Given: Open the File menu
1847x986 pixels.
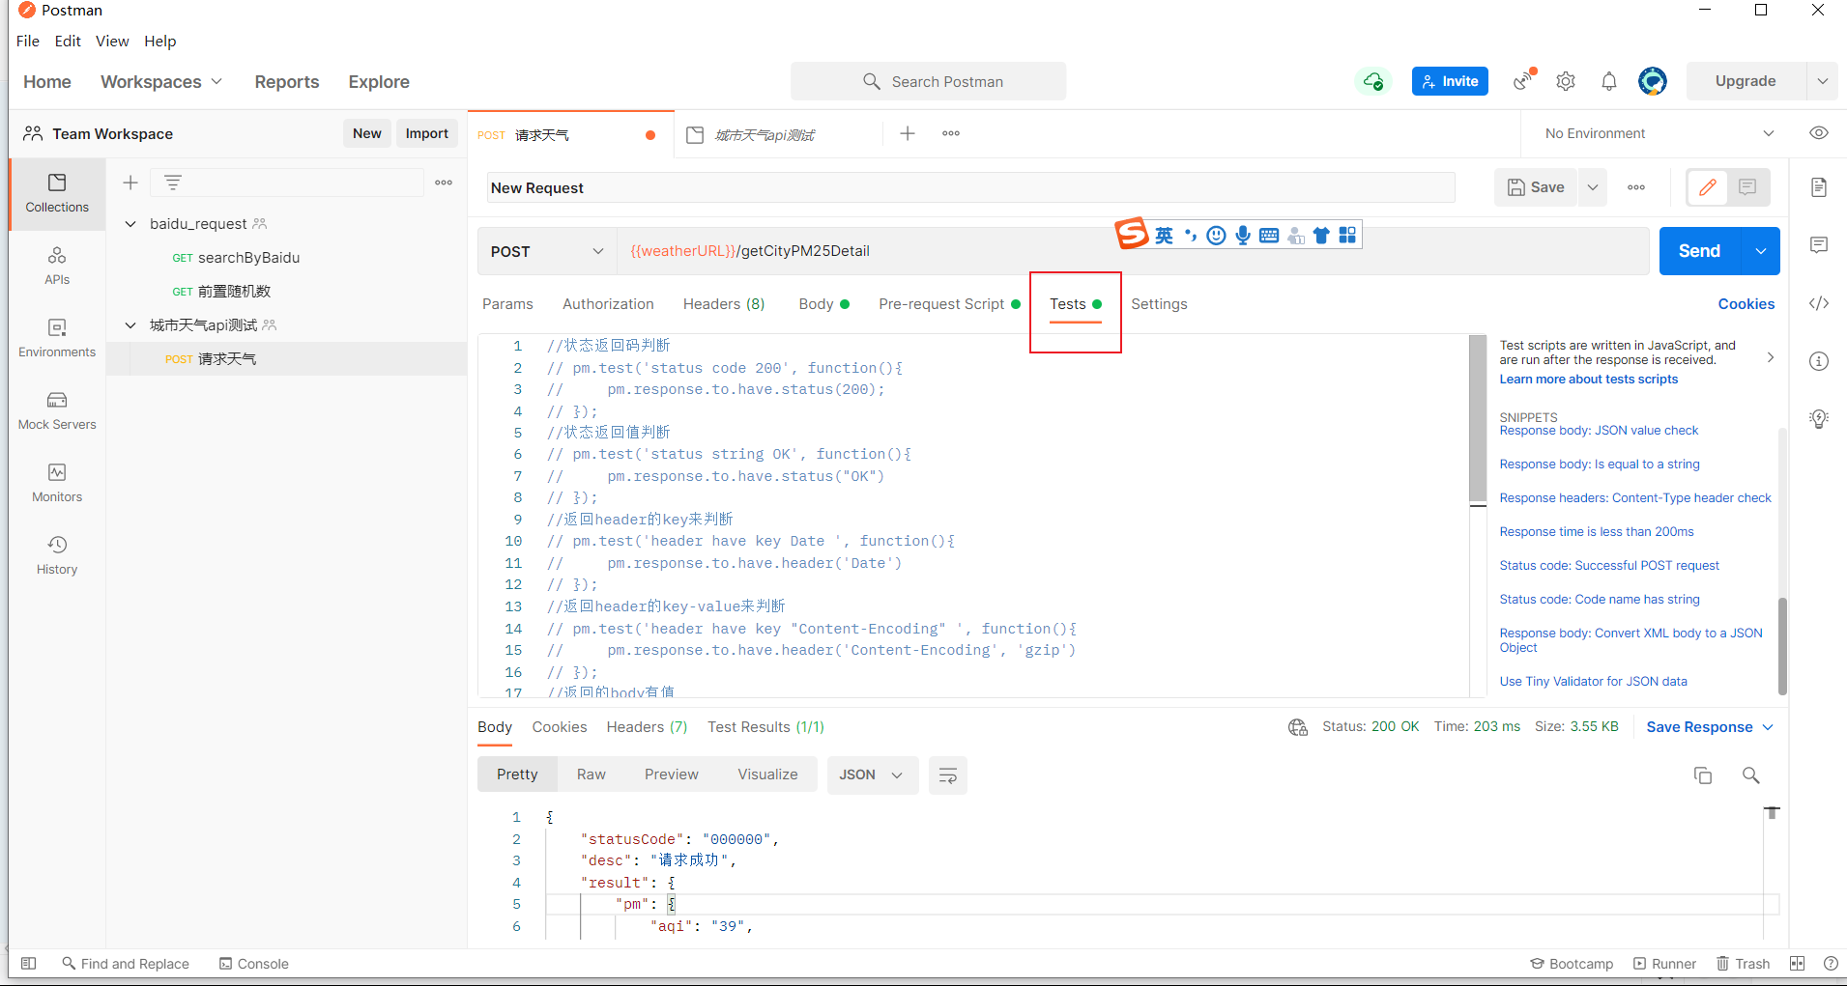Looking at the screenshot, I should point(28,42).
